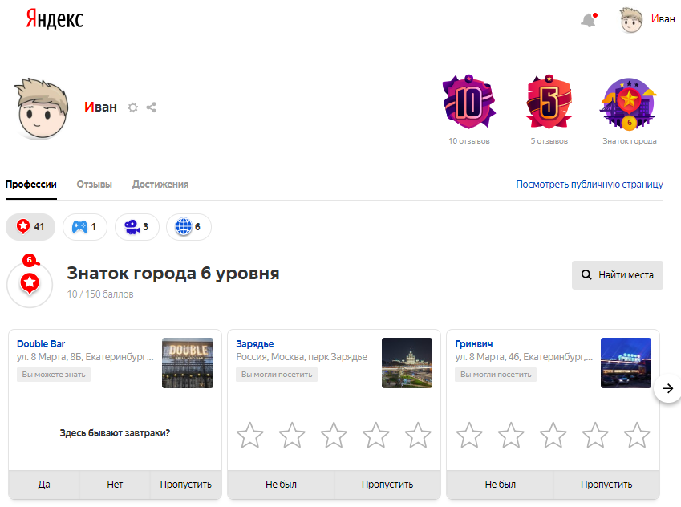The height and width of the screenshot is (507, 681).
Task: Skip the Гринвич card with Пропустить
Action: coord(606,485)
